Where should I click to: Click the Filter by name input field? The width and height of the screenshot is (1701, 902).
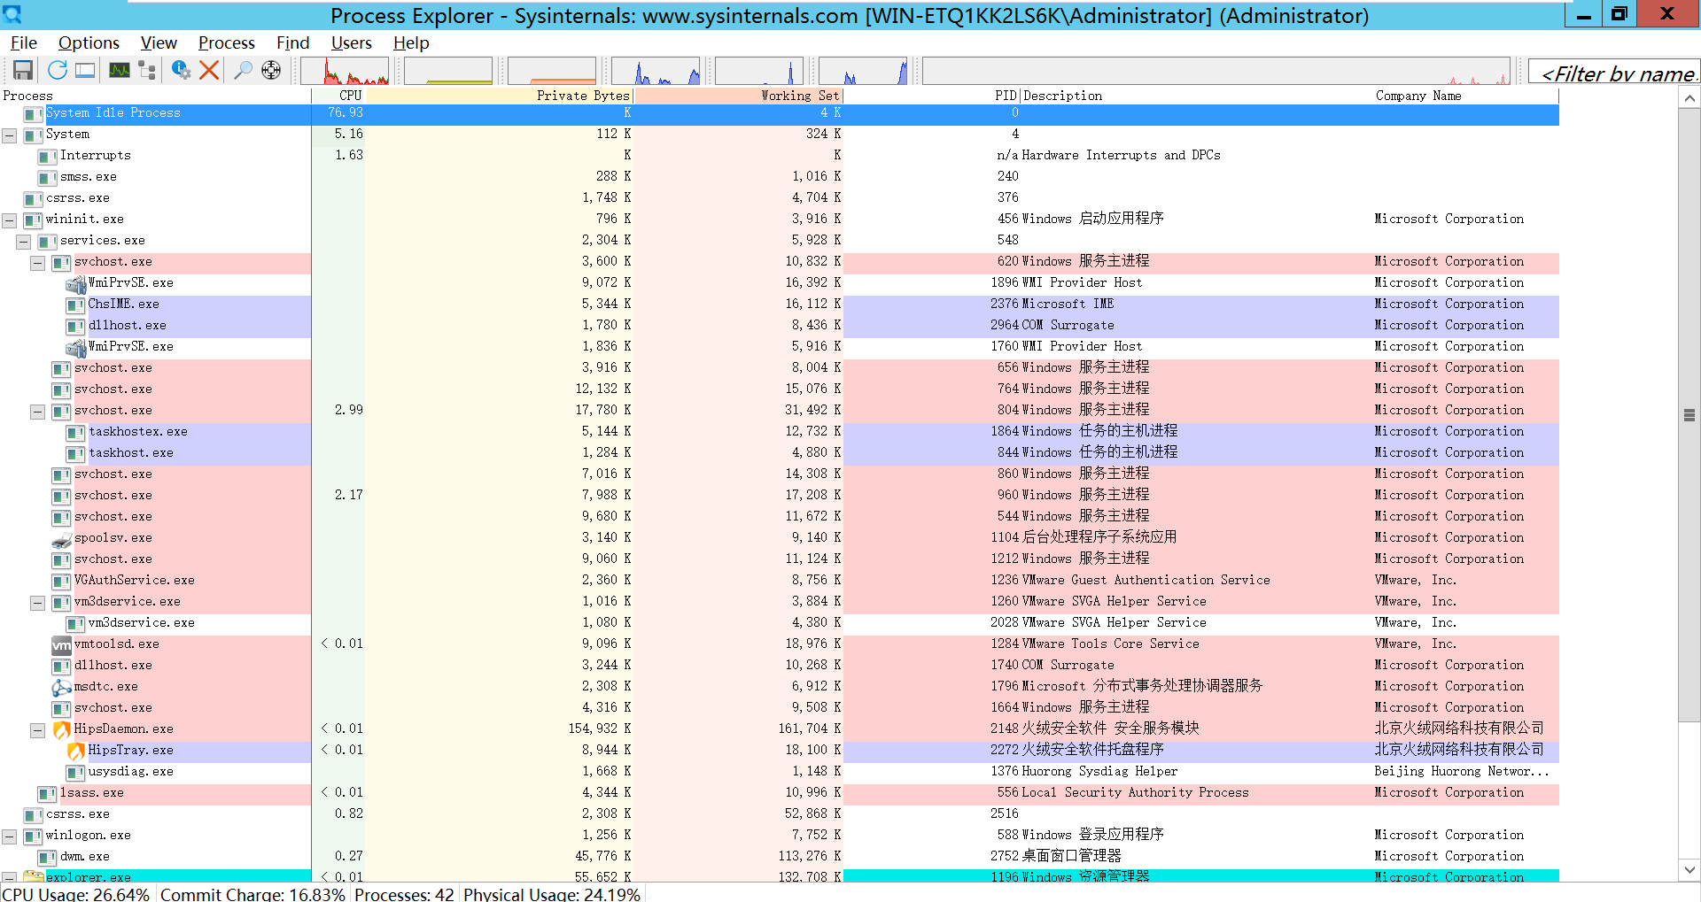pyautogui.click(x=1614, y=73)
